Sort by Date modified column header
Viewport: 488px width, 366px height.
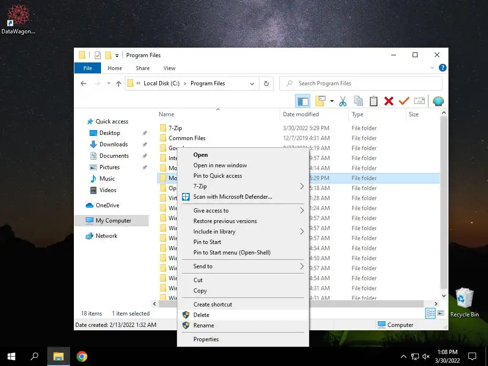point(301,114)
